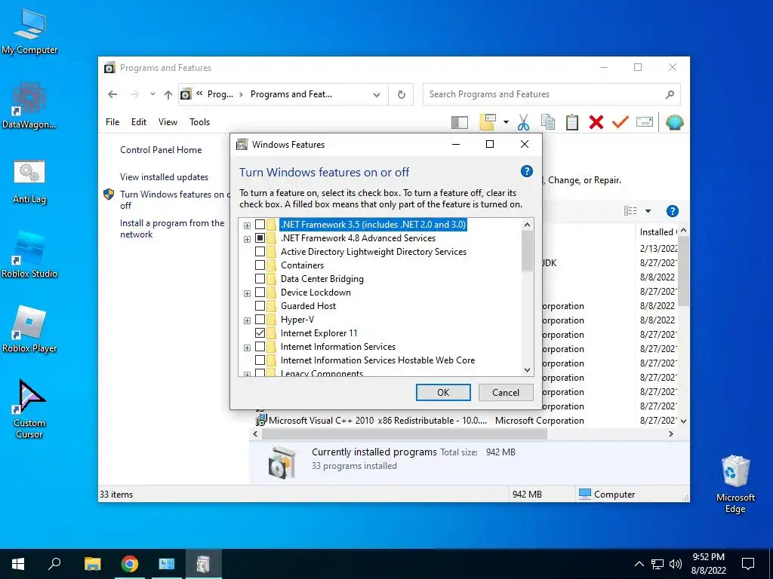Go back with the Back arrow

click(112, 94)
